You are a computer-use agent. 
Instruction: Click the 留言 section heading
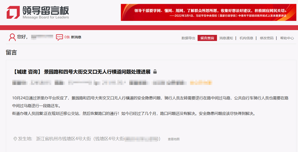[x=11, y=52]
